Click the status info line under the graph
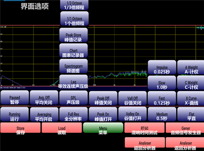Viewport: 204px width, 151px height. pos(13,88)
